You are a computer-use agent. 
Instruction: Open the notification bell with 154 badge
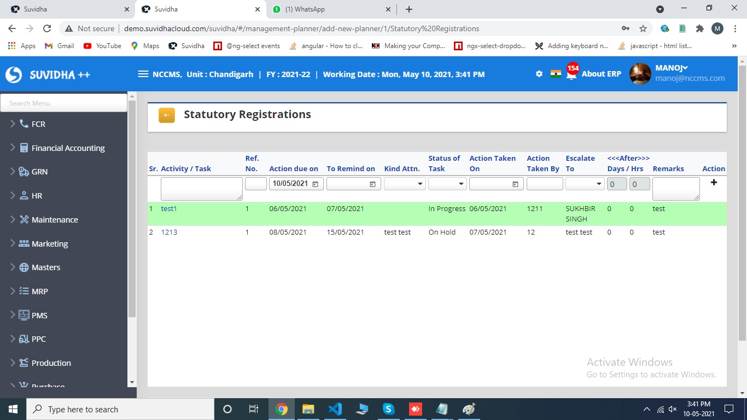571,74
